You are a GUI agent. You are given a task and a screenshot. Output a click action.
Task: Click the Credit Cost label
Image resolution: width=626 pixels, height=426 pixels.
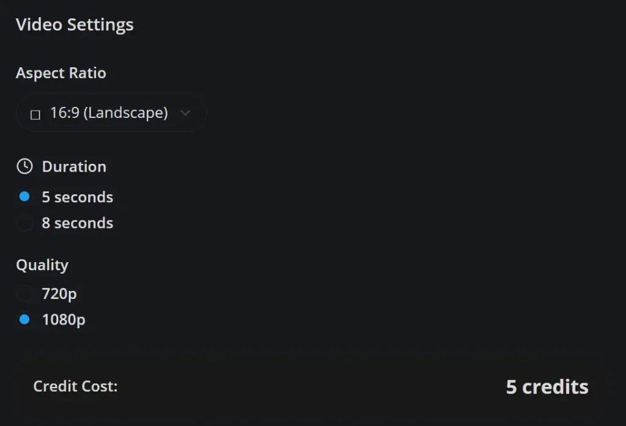tap(76, 386)
